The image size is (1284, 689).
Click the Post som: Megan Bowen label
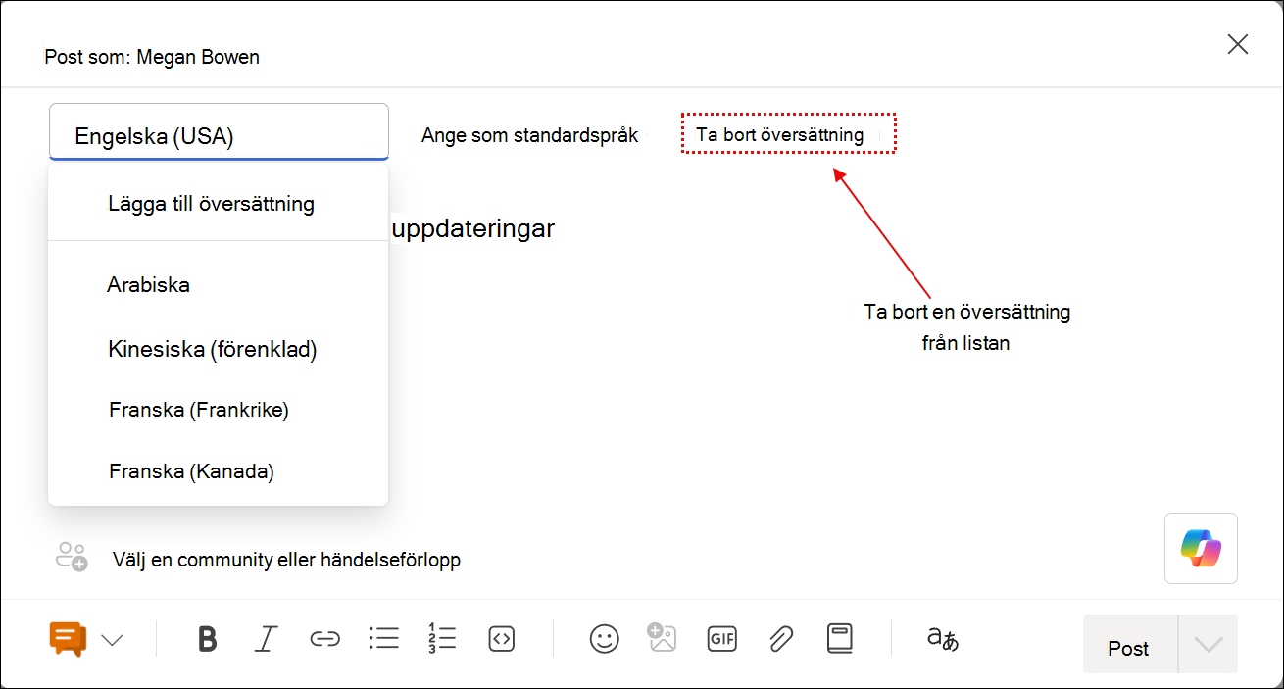152,57
